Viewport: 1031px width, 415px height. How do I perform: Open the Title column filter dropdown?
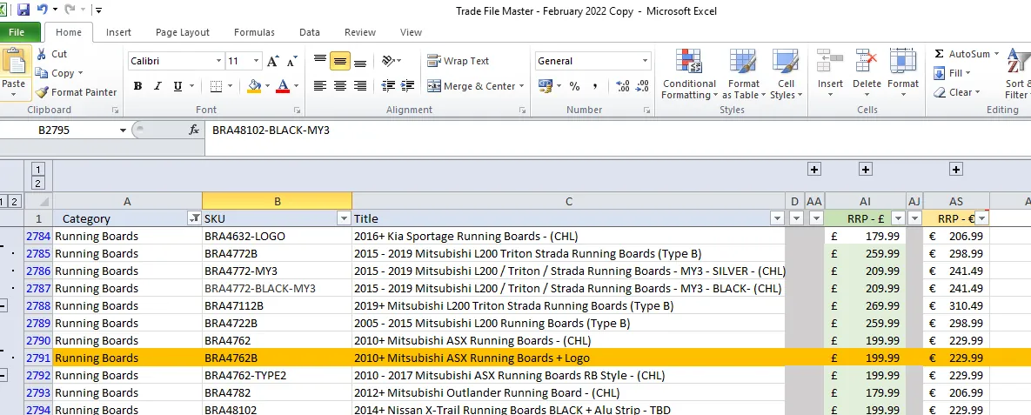coord(778,218)
